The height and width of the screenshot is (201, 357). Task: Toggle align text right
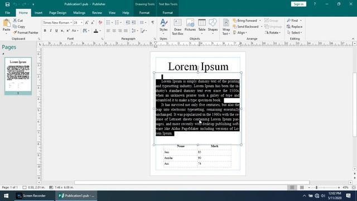(x=120, y=31)
